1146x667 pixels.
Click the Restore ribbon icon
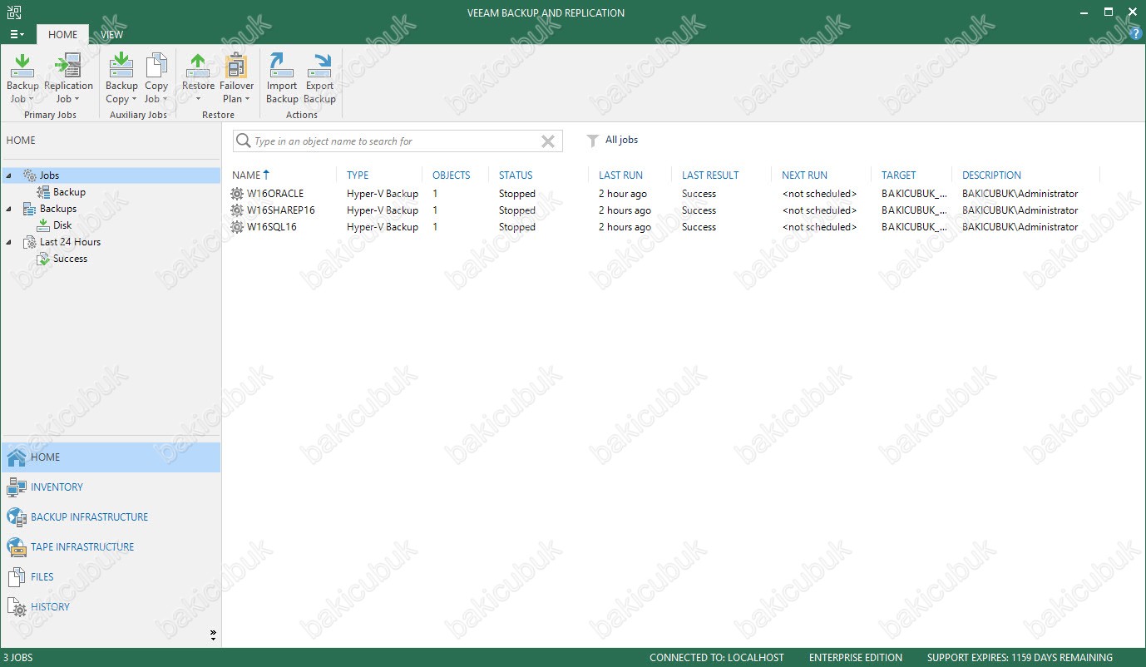coord(198,78)
